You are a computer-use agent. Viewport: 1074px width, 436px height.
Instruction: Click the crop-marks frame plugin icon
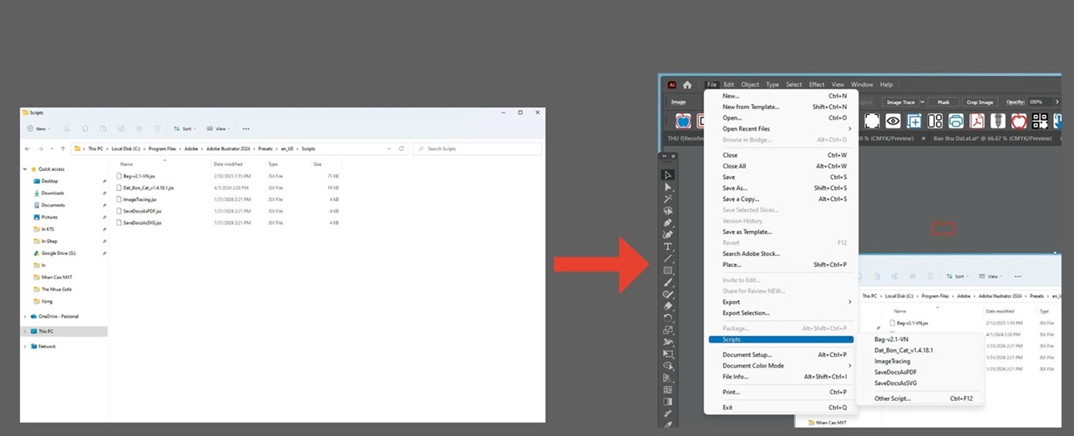(872, 121)
